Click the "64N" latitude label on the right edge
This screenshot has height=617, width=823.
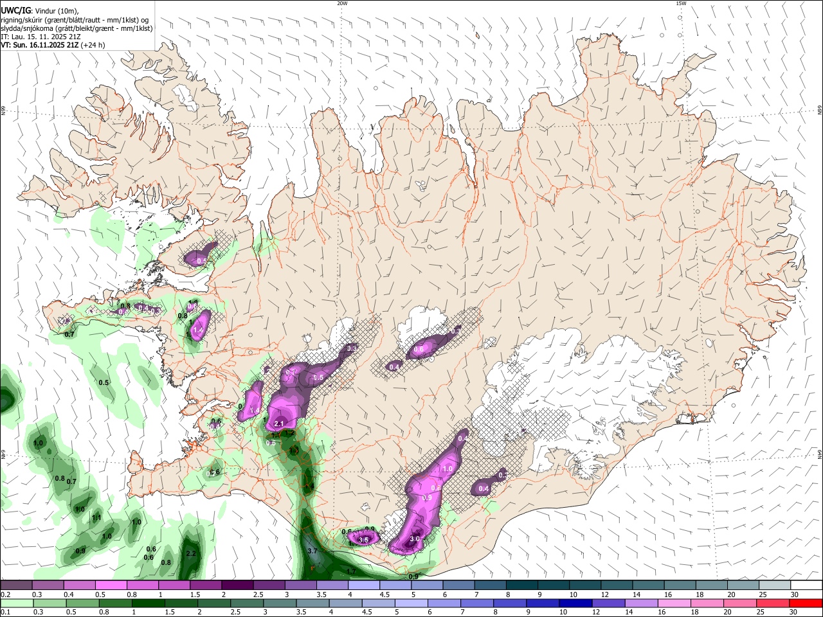pos(820,454)
